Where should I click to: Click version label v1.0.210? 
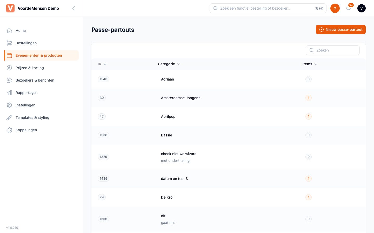pyautogui.click(x=12, y=228)
